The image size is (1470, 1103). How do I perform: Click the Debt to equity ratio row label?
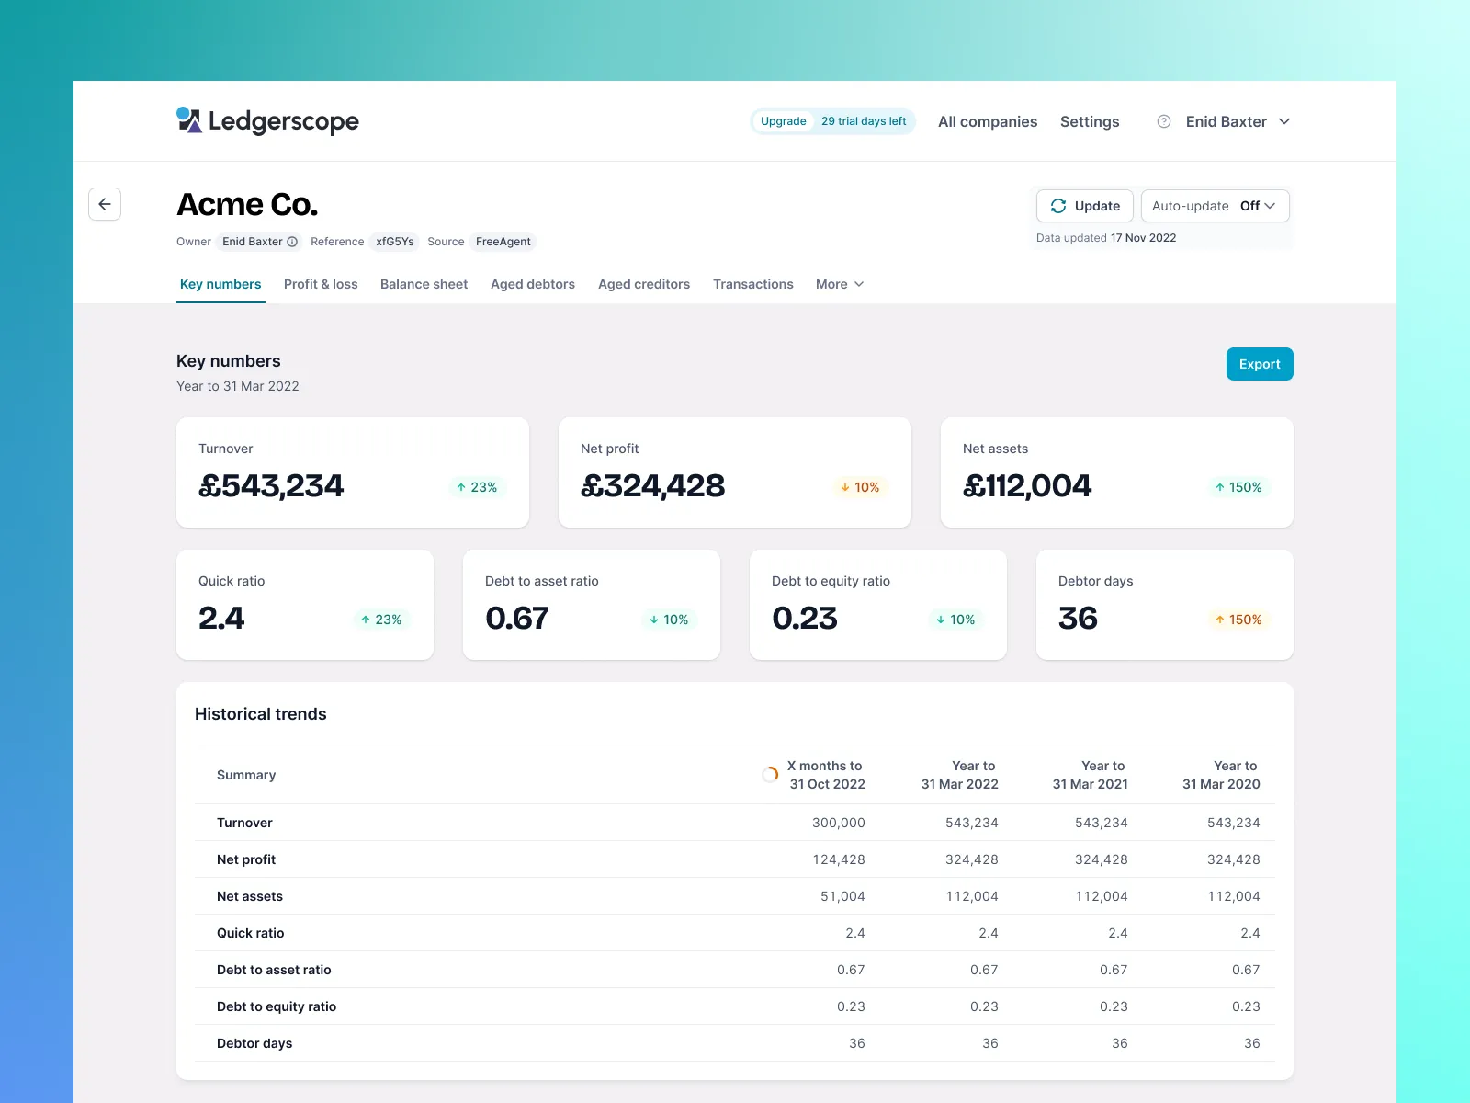pos(277,1006)
